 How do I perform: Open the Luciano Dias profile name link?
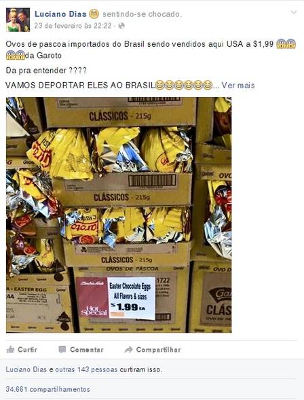[60, 14]
